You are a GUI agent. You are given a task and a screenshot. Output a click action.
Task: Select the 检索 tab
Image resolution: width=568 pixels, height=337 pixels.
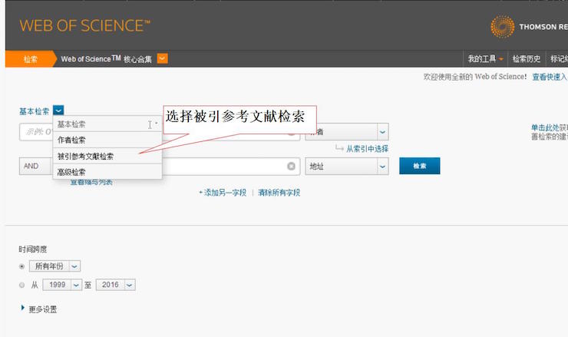coord(31,59)
